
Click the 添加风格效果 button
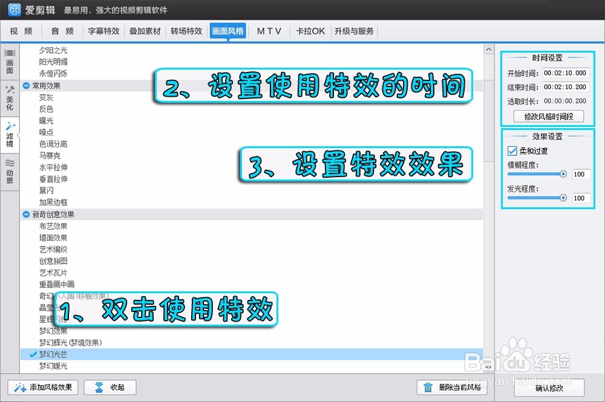pyautogui.click(x=43, y=387)
